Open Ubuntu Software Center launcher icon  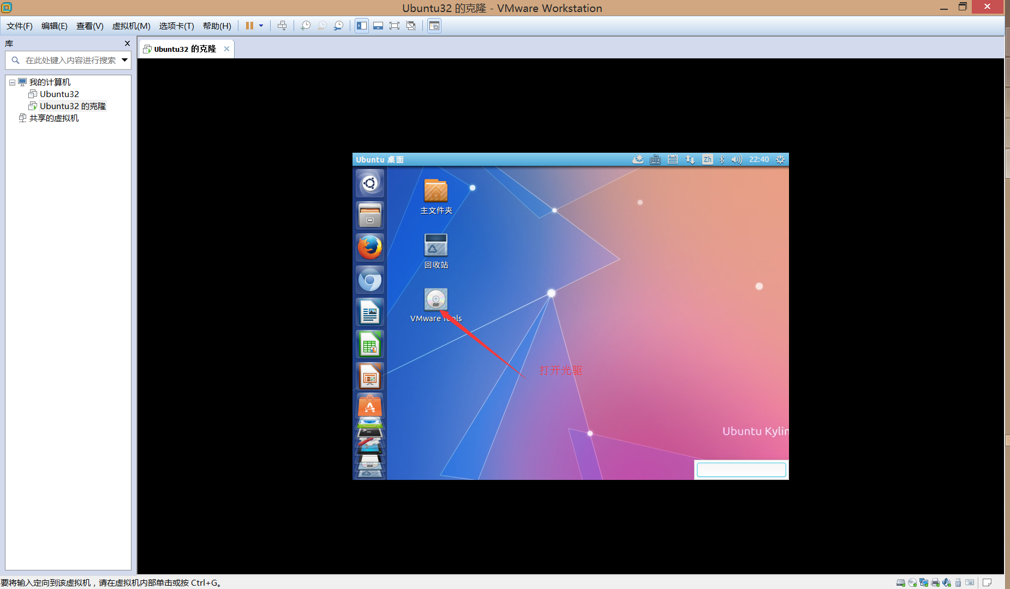click(x=370, y=406)
